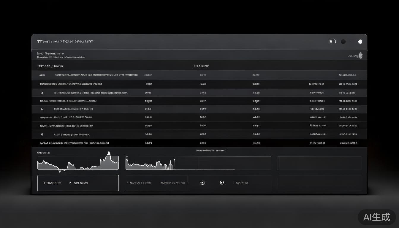This screenshot has width=399, height=228.
Task: Click the B icon in the second table row
Action: point(42,93)
